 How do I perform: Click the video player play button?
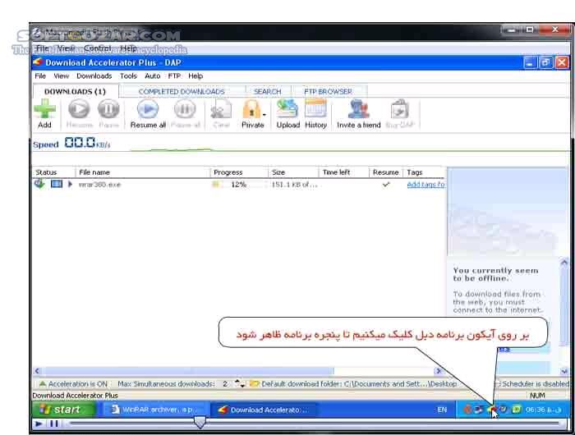(38, 424)
